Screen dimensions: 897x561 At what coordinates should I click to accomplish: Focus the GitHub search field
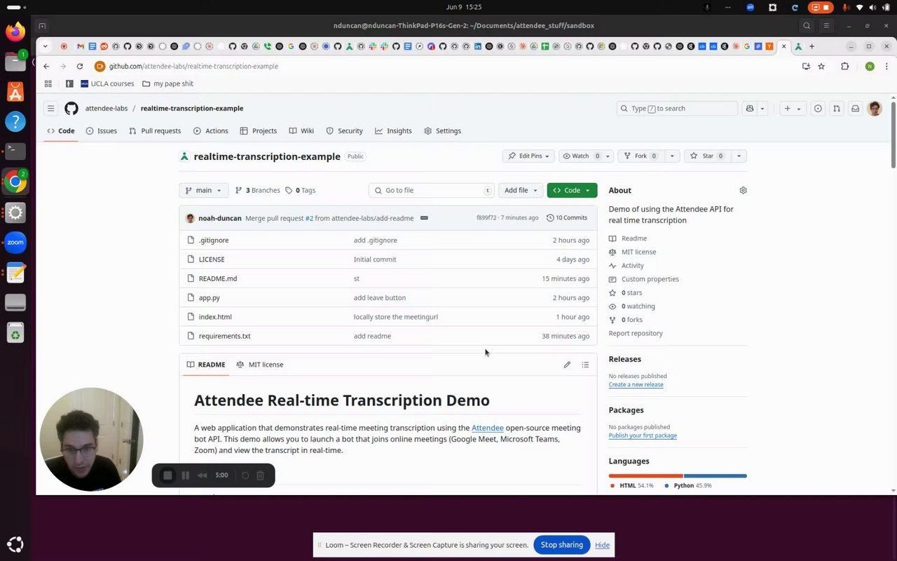tap(677, 109)
